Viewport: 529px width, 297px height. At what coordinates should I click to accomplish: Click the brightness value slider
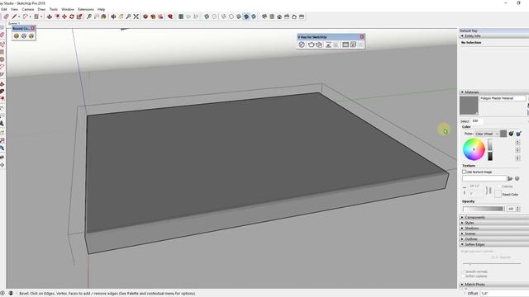pos(490,149)
